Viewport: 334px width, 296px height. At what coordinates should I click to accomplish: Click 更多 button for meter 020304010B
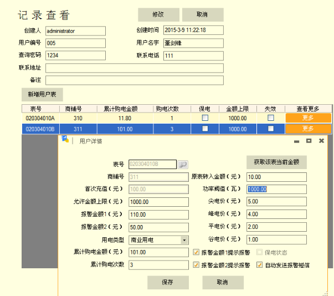click(x=308, y=129)
